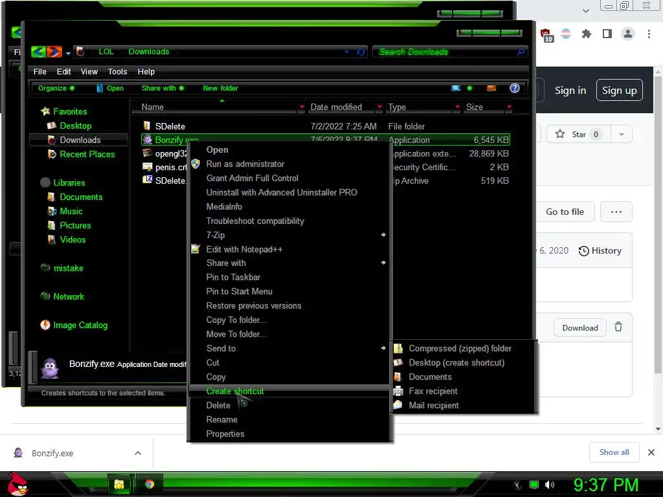Select the SDelete folder row
The width and height of the screenshot is (663, 497).
326,126
